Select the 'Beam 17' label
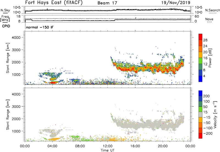The image size is (220, 152). coord(107,3)
